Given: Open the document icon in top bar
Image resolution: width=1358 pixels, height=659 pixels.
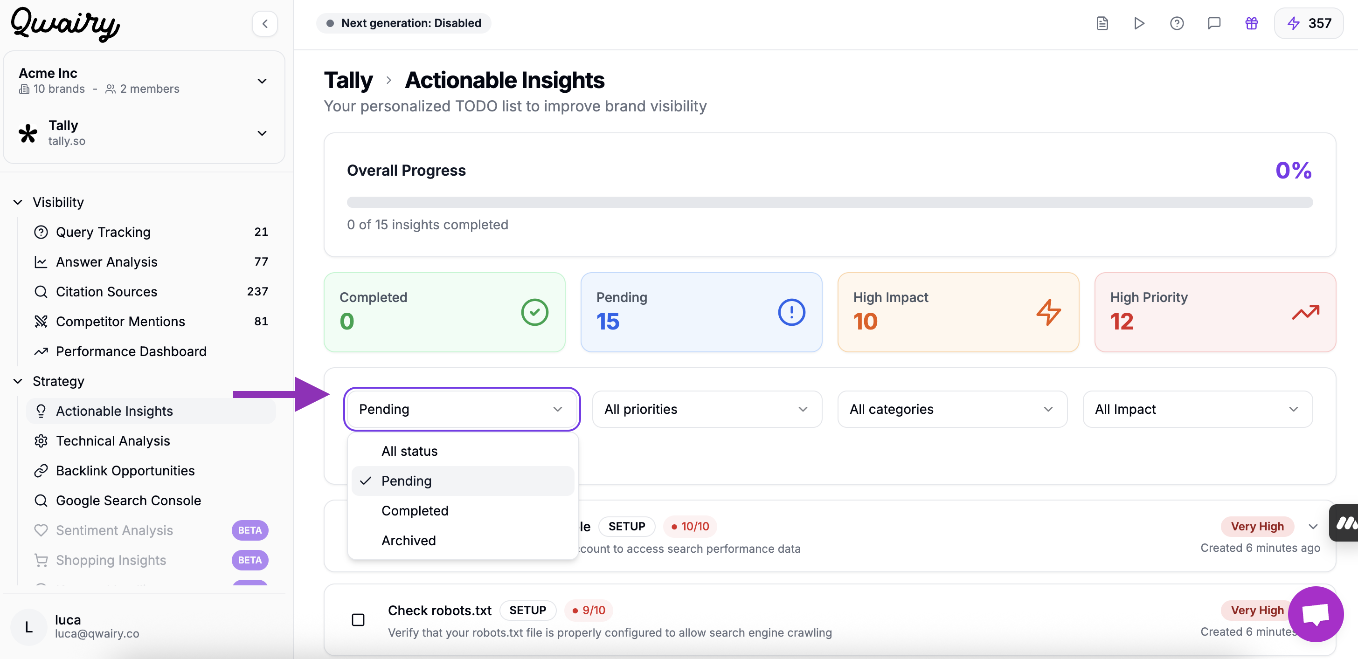Looking at the screenshot, I should [x=1102, y=23].
